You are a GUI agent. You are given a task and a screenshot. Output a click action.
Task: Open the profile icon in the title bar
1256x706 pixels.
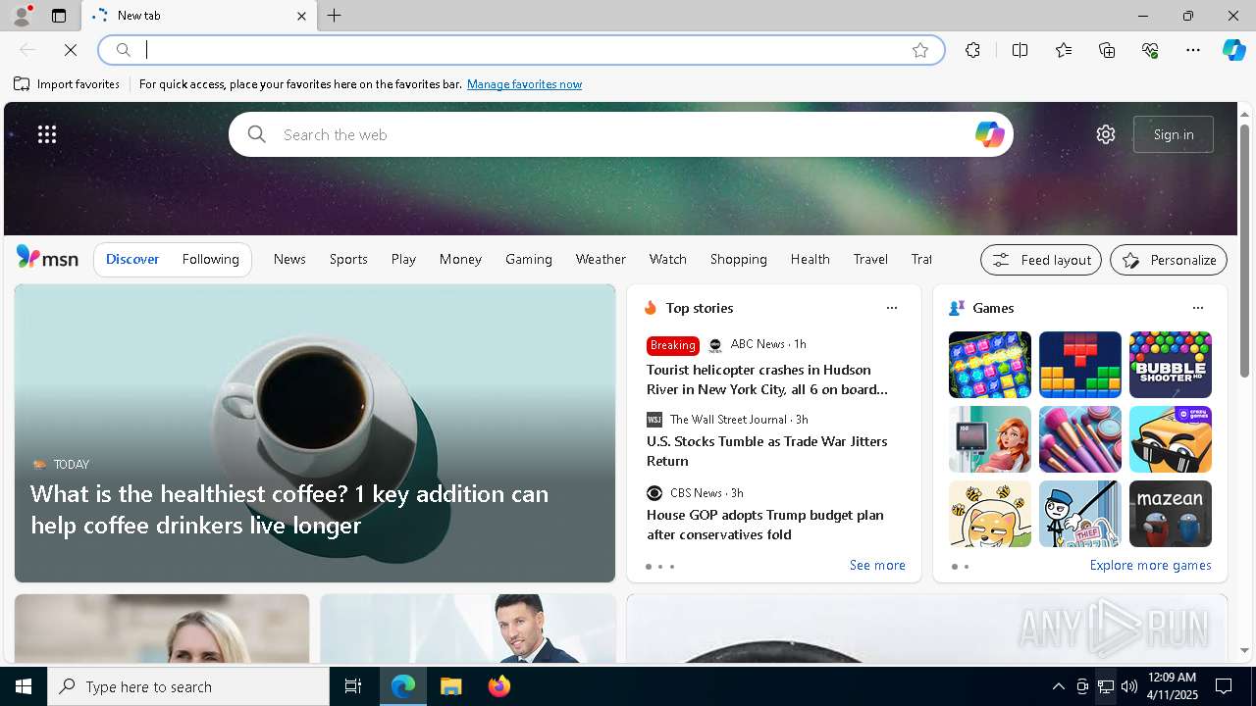tap(21, 16)
